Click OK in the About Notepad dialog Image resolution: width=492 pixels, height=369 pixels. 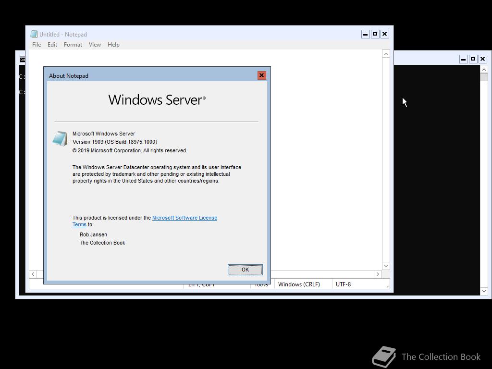click(x=245, y=270)
